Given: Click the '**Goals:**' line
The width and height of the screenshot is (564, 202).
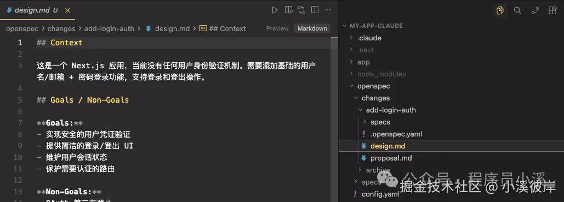Looking at the screenshot, I should click(x=60, y=123).
